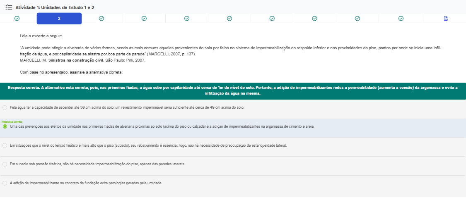The width and height of the screenshot is (466, 200).
Task: Select option about impermeabilizante no concreto da fundação
Action: [x=5, y=183]
